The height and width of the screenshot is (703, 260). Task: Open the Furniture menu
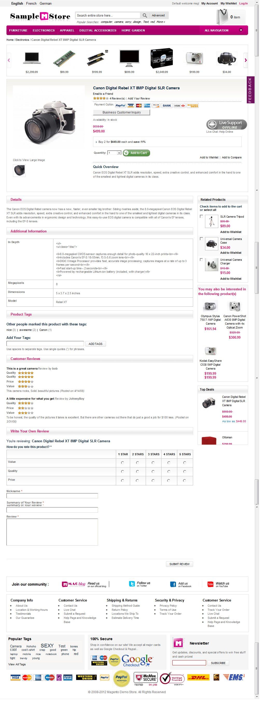18,30
